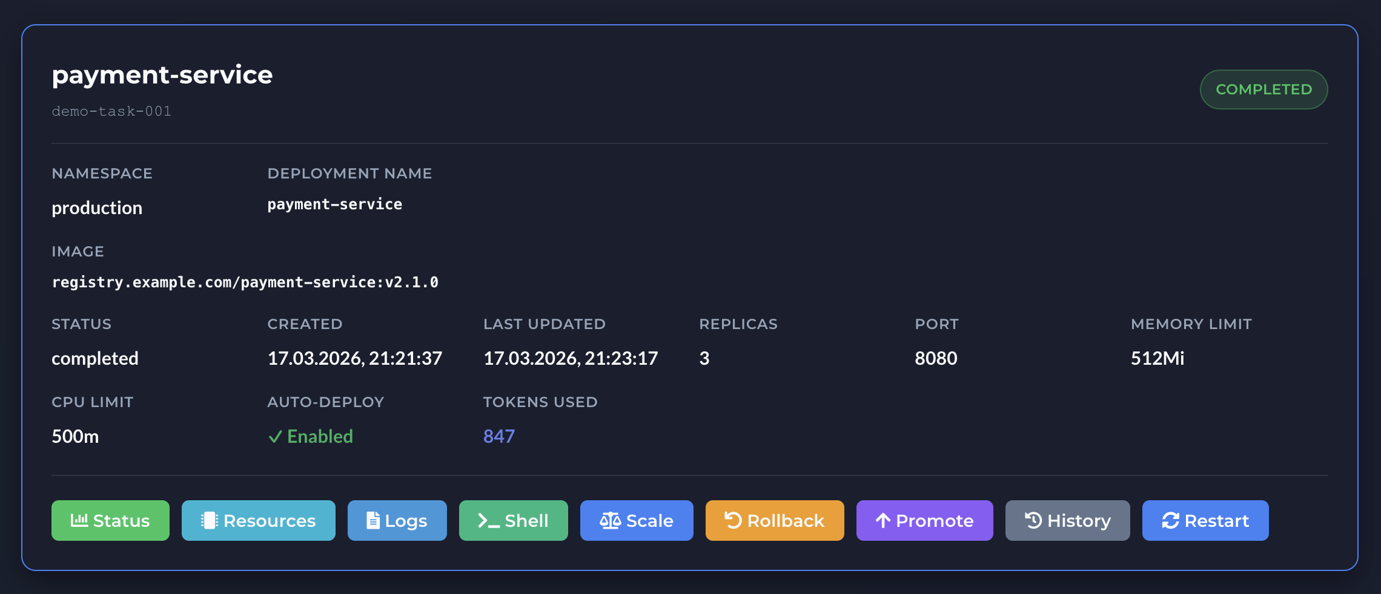
Task: Select the image registry path text
Action: pos(246,281)
